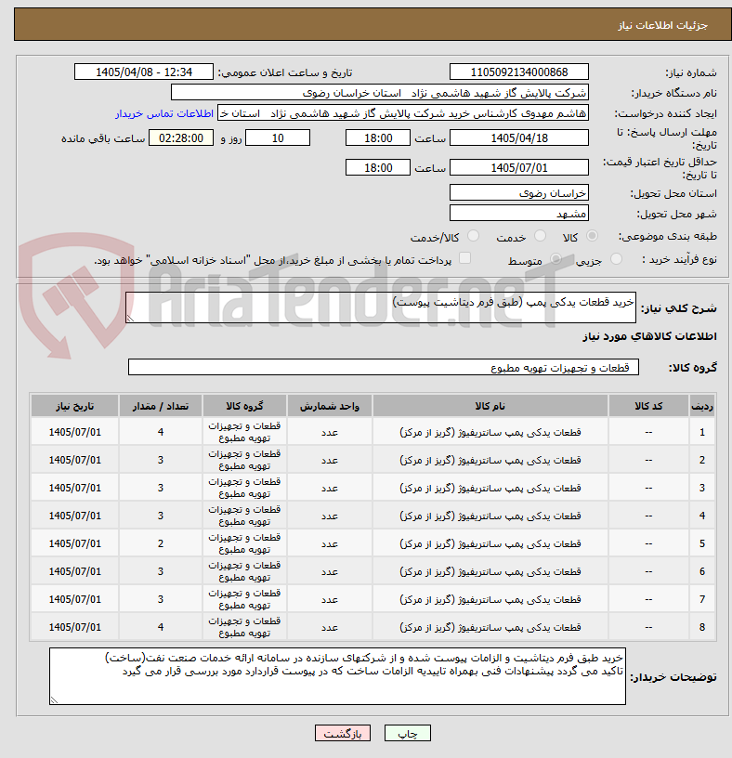Click the resize handle of توضیحات خریدار box

tap(54, 700)
